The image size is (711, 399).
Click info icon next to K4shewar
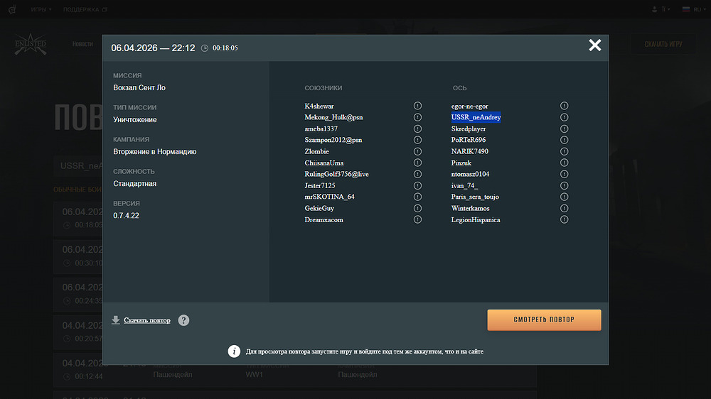click(417, 106)
